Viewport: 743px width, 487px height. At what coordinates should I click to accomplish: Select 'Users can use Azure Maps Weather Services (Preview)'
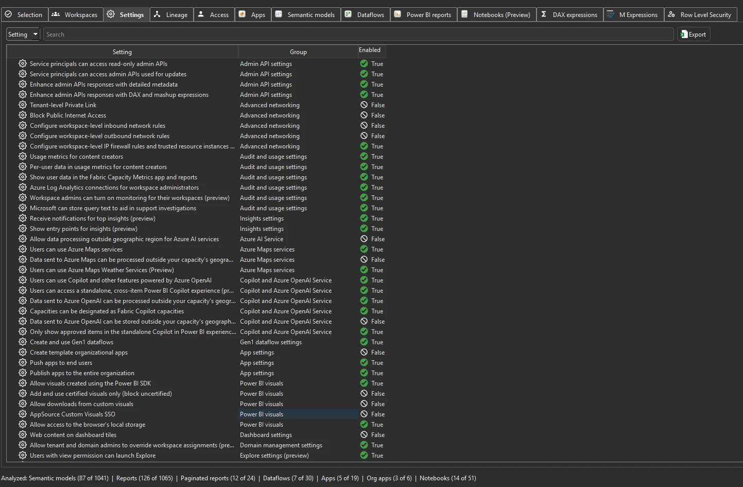101,270
